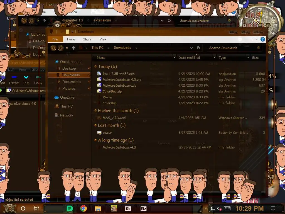Open the Home ribbon tab
The height and width of the screenshot is (214, 285).
click(x=71, y=39)
